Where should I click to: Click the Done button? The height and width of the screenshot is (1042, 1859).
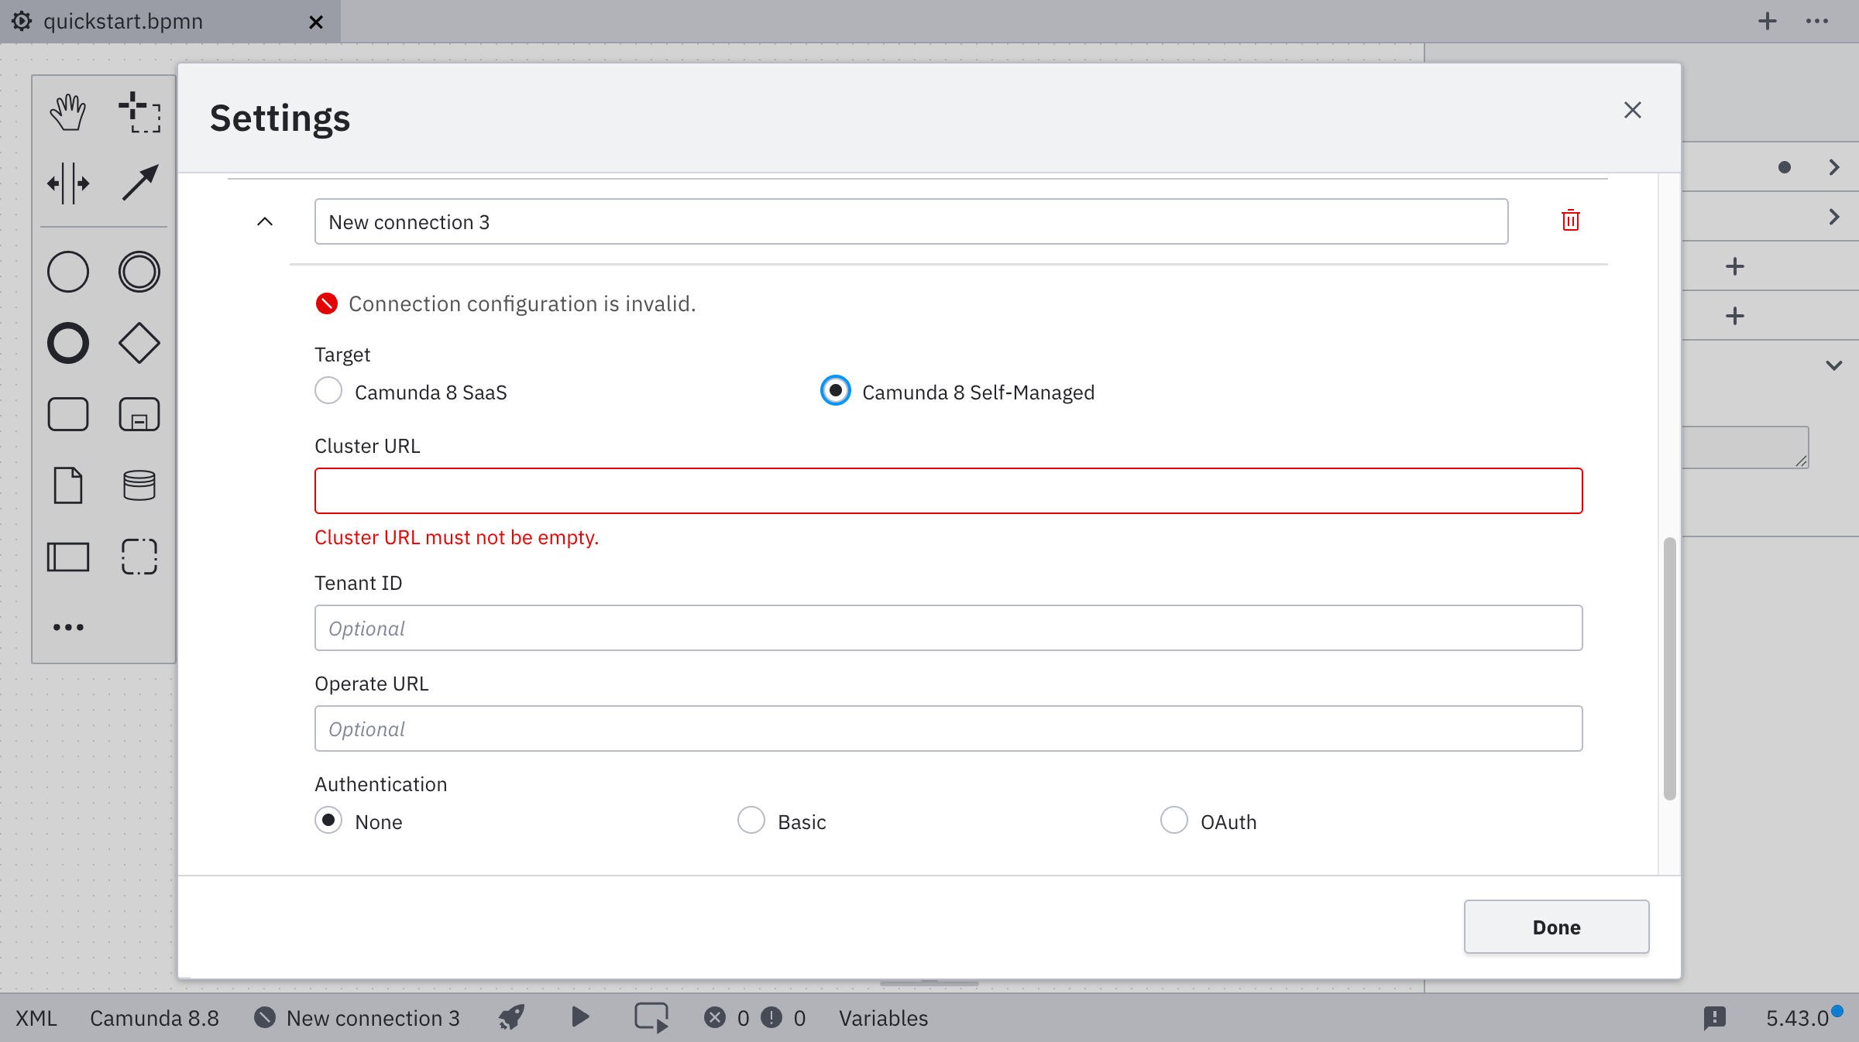pos(1555,927)
